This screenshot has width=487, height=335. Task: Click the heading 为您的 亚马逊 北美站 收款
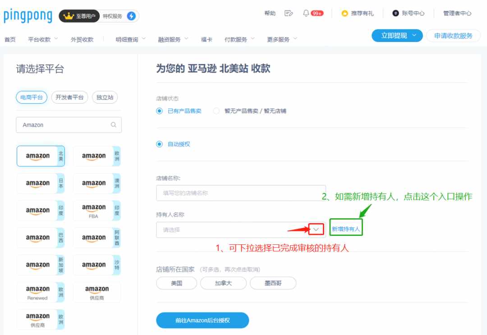coord(213,68)
